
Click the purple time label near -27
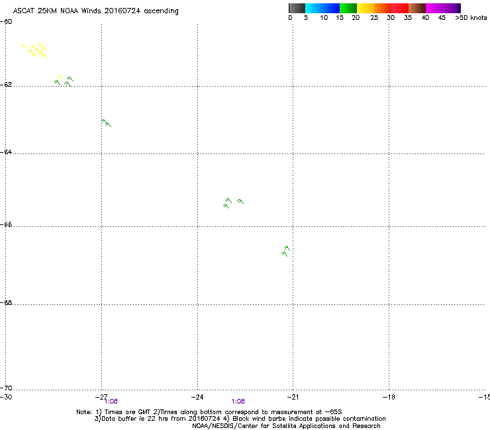coord(111,402)
